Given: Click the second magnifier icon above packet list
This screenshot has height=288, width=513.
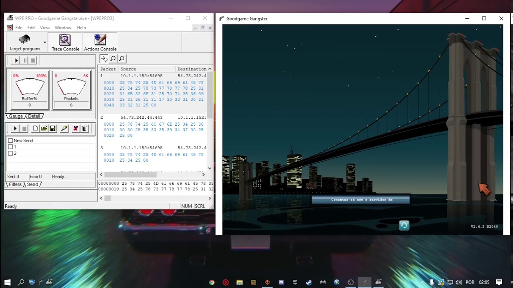Looking at the screenshot, I should pyautogui.click(x=122, y=59).
